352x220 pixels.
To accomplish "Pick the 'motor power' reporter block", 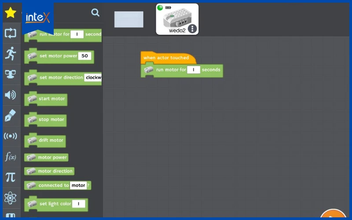I will click(46, 158).
